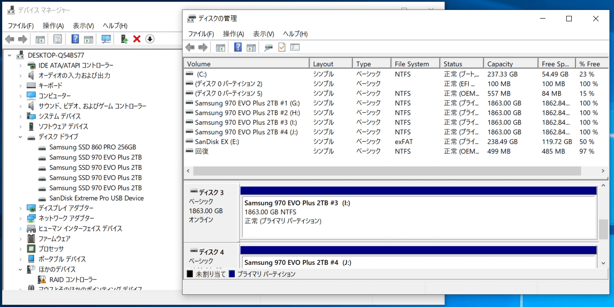This screenshot has height=307, width=614.
Task: Open 操作(A) menu in Disk Management
Action: tap(233, 34)
